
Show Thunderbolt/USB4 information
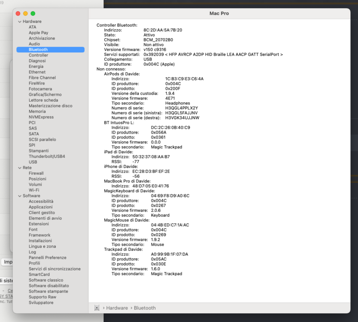(x=47, y=157)
